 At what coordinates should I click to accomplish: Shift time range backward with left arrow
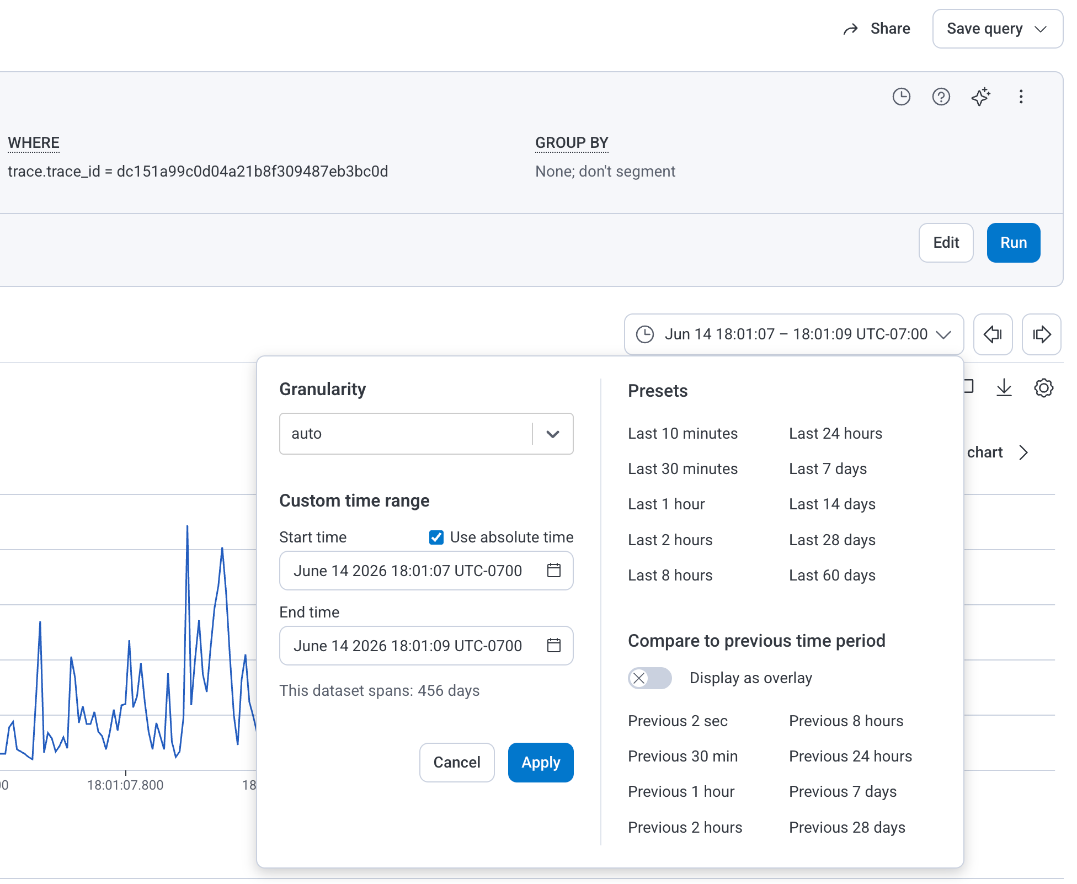point(993,334)
